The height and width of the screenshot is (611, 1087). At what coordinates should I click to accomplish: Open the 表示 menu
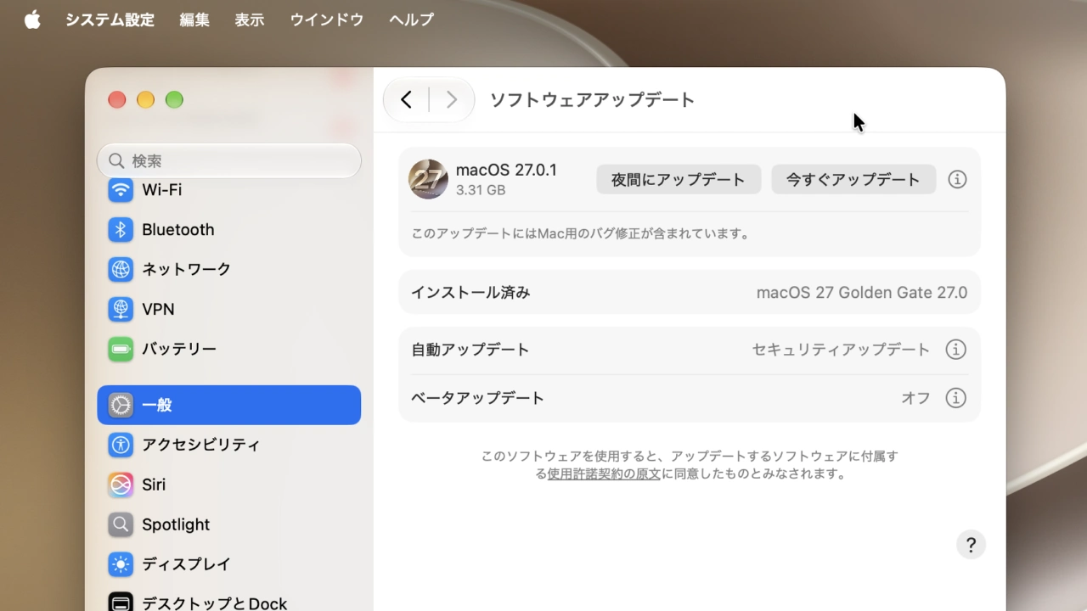tap(250, 20)
